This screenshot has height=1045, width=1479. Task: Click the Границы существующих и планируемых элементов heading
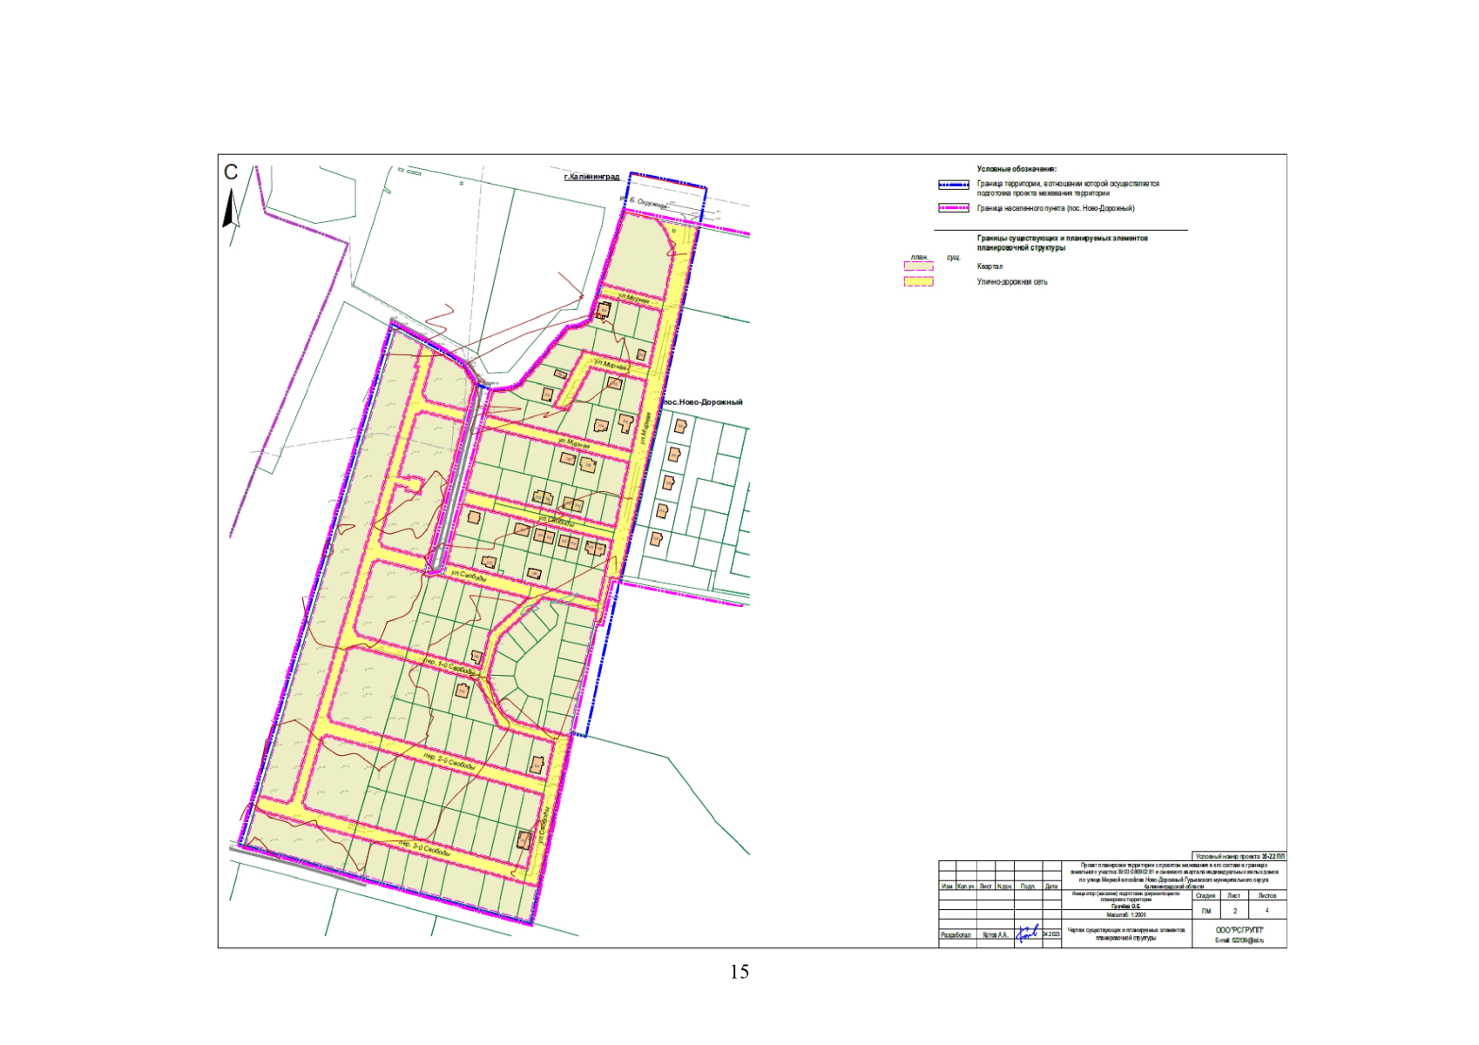point(1062,243)
